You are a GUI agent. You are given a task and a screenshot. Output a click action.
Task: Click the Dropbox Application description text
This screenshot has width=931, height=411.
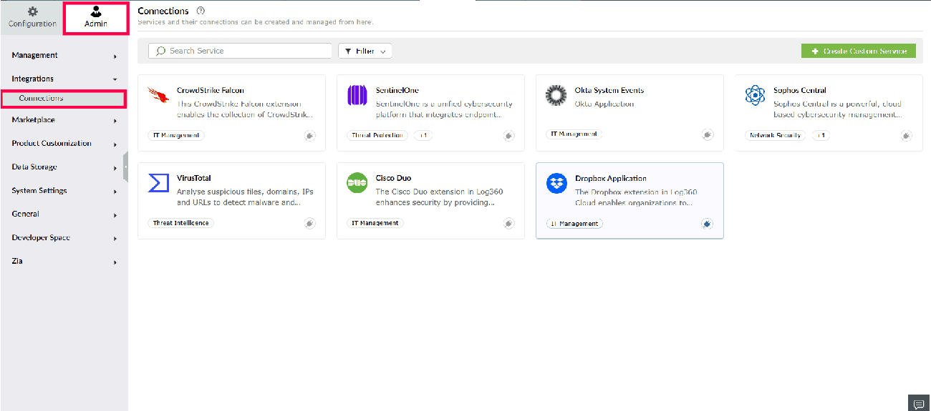click(x=636, y=197)
